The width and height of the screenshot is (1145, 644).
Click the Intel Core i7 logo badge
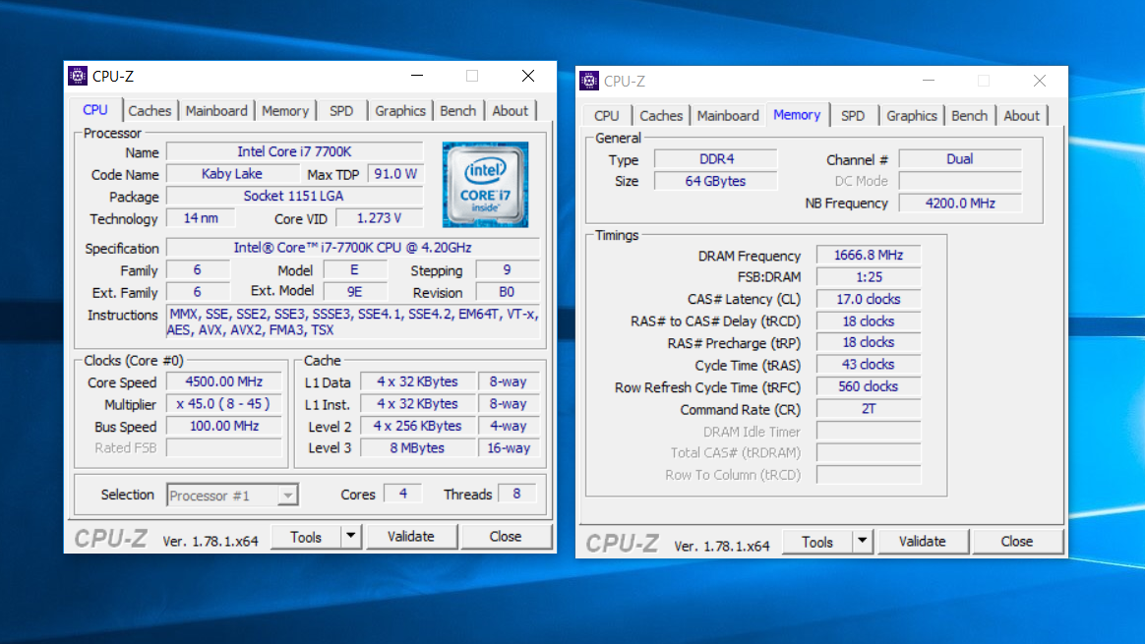point(485,185)
